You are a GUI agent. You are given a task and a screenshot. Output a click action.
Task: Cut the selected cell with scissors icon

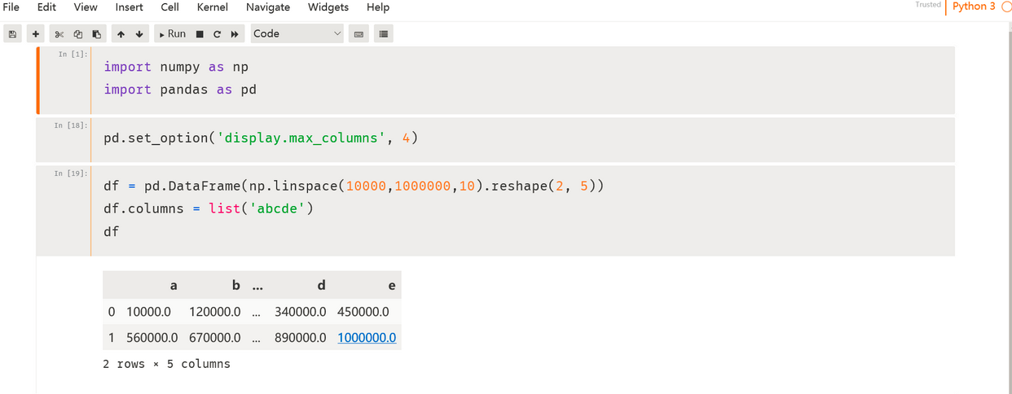[59, 34]
